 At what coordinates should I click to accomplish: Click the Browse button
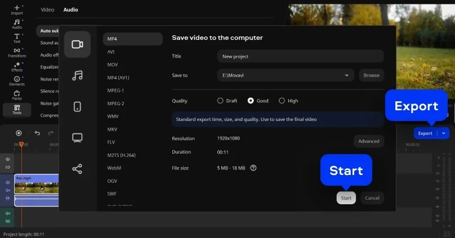click(x=371, y=75)
